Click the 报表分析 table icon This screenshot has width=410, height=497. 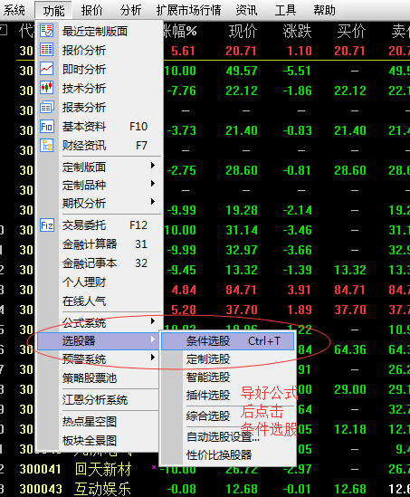[x=46, y=107]
